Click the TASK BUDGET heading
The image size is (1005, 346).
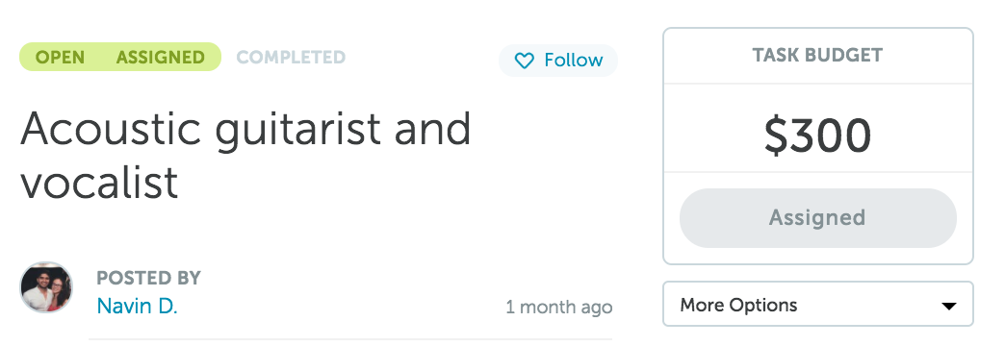[818, 55]
